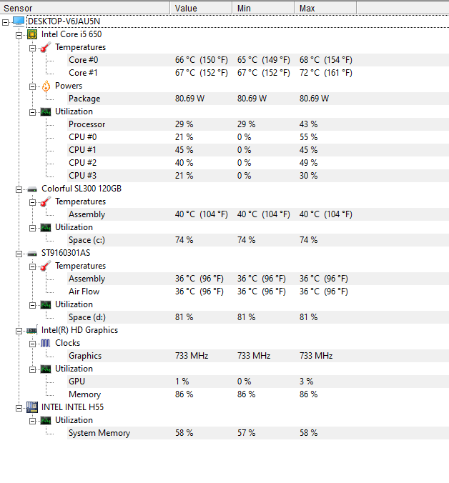This screenshot has height=483, width=449.
Task: Select the System Memory utilization row
Action: click(258, 433)
